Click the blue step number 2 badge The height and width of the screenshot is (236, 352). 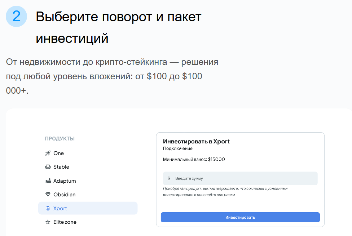coord(16,17)
